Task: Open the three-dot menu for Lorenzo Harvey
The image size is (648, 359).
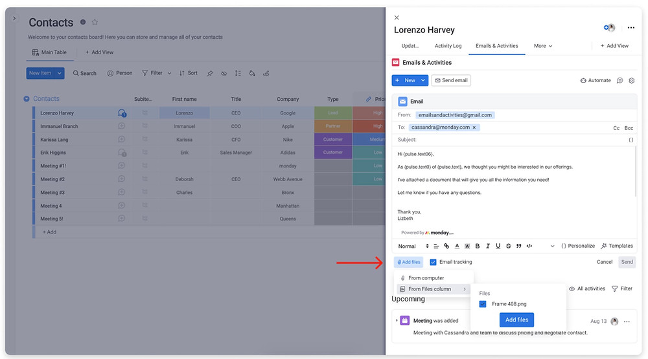Action: pos(631,28)
